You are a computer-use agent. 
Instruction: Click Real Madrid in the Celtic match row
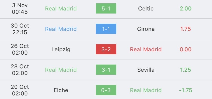pyautogui.click(x=61, y=9)
